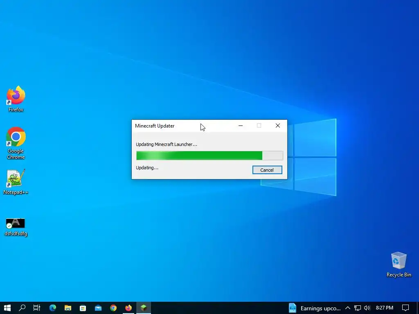This screenshot has height=314, width=419.
Task: Click the Minecraft block taskbar icon
Action: [x=144, y=308]
